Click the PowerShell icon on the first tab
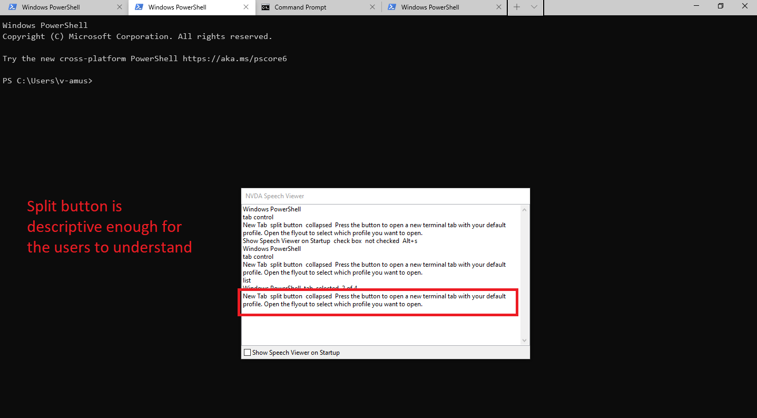Image resolution: width=757 pixels, height=418 pixels. [x=13, y=7]
